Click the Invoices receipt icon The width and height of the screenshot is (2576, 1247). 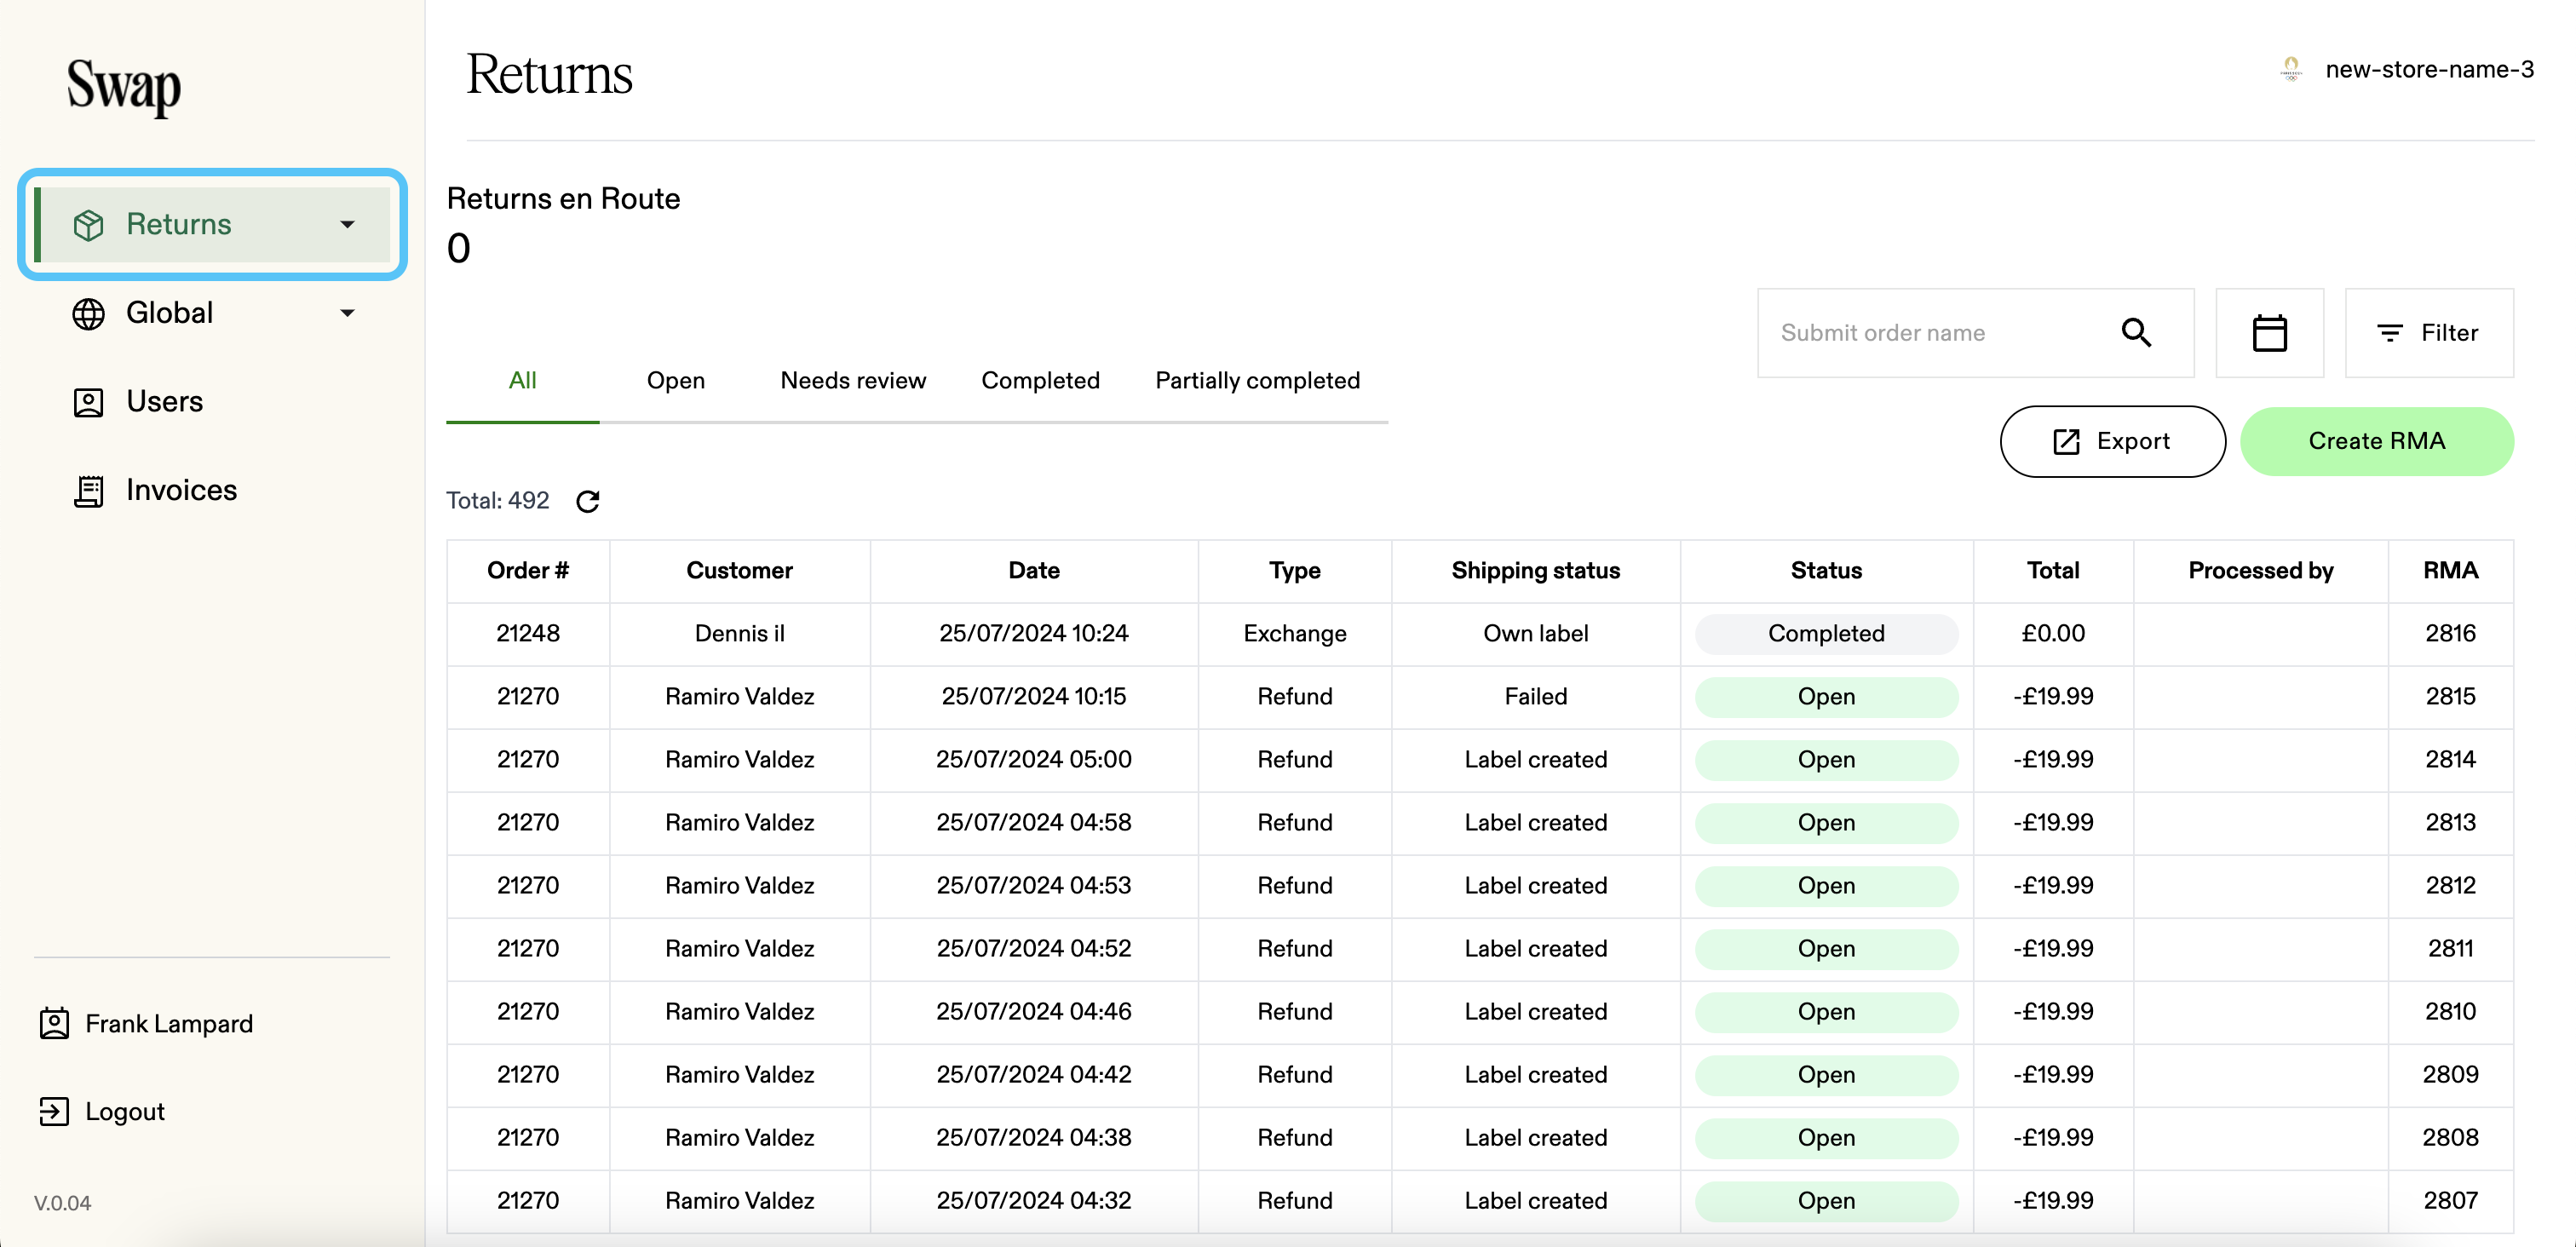(x=88, y=491)
